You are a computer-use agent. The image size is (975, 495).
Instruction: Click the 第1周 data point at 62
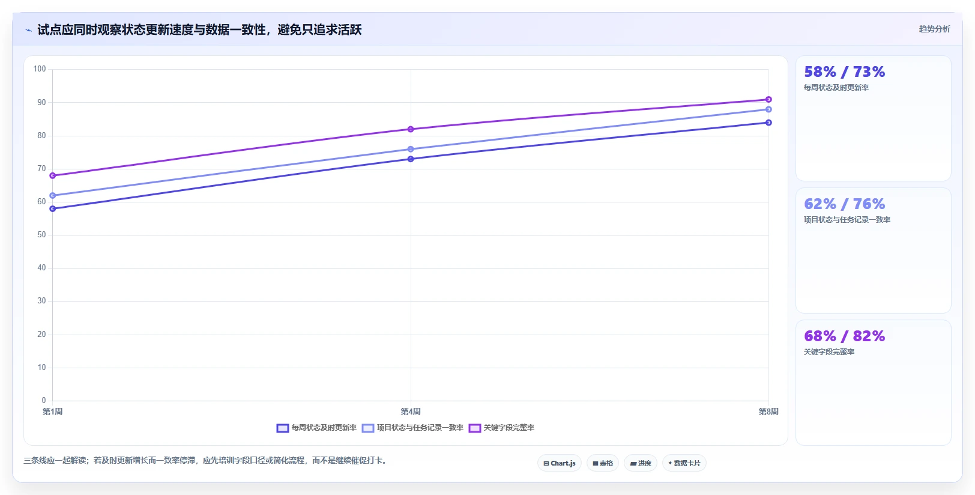coord(53,196)
